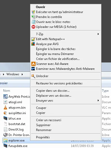Expand the 7-Zip submenu arrow
This screenshot has width=111, height=148.
pyautogui.click(x=98, y=34)
